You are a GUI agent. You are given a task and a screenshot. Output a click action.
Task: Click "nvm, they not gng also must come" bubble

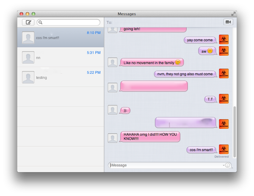[185, 74]
